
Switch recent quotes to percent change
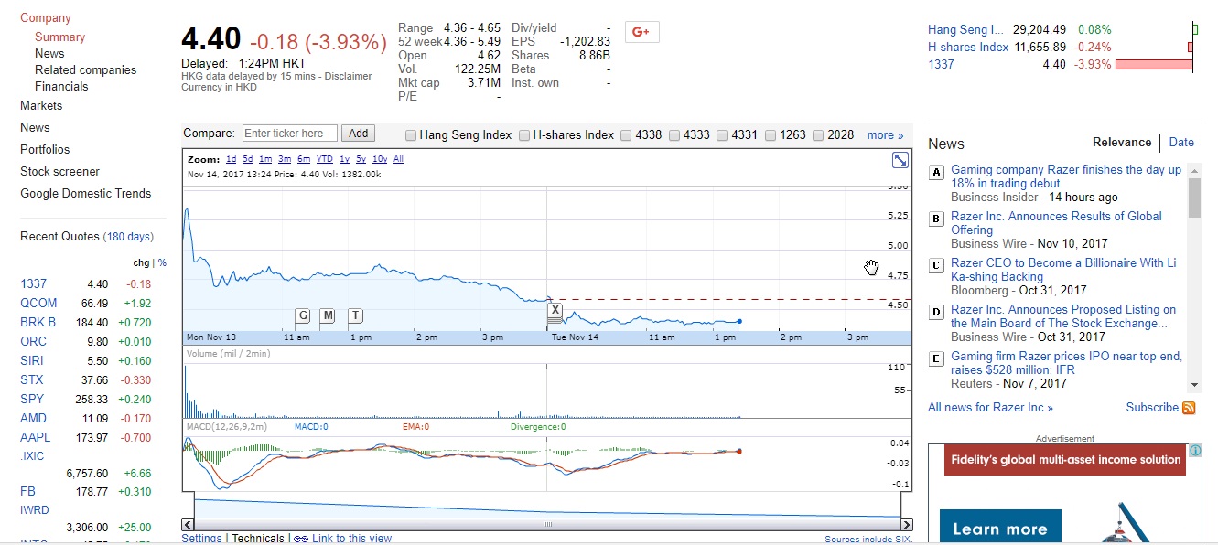[x=162, y=262]
